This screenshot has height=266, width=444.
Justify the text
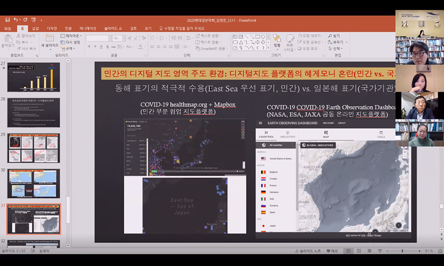pos(171,47)
